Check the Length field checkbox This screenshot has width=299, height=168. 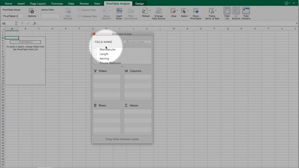click(95, 54)
